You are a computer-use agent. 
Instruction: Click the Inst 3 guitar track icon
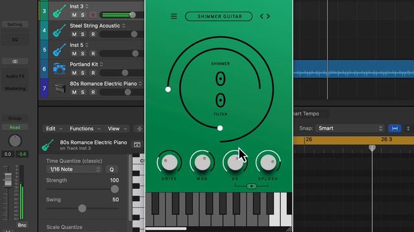(x=59, y=12)
